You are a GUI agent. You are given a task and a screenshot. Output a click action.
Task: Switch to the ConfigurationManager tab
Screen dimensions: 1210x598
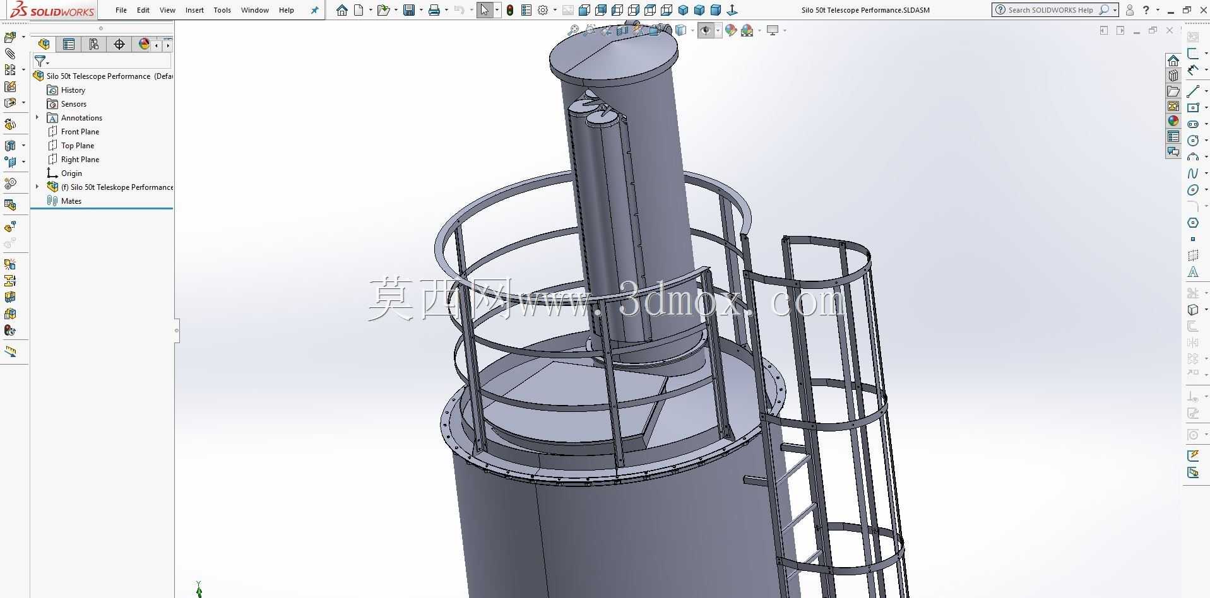(94, 44)
